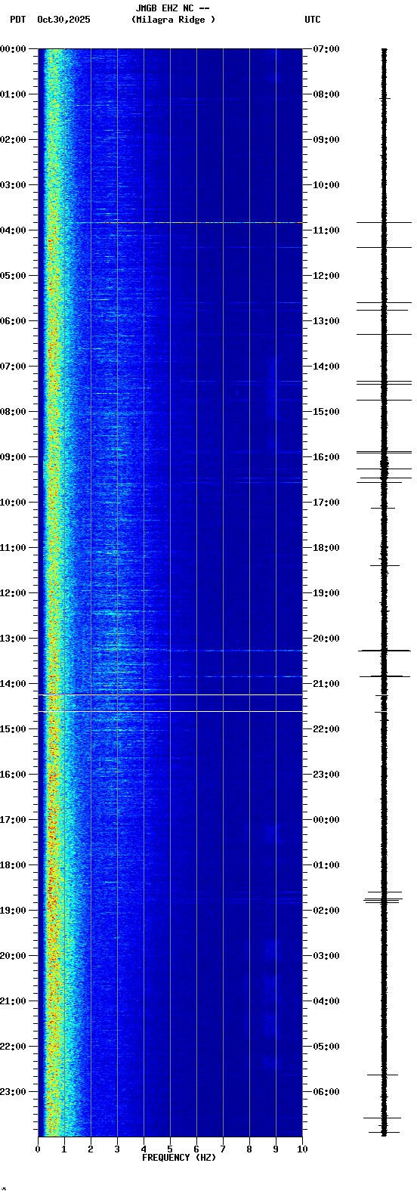The image size is (417, 1197).
Task: Select the '17:00' label on the PDT axis
Action: 13,820
